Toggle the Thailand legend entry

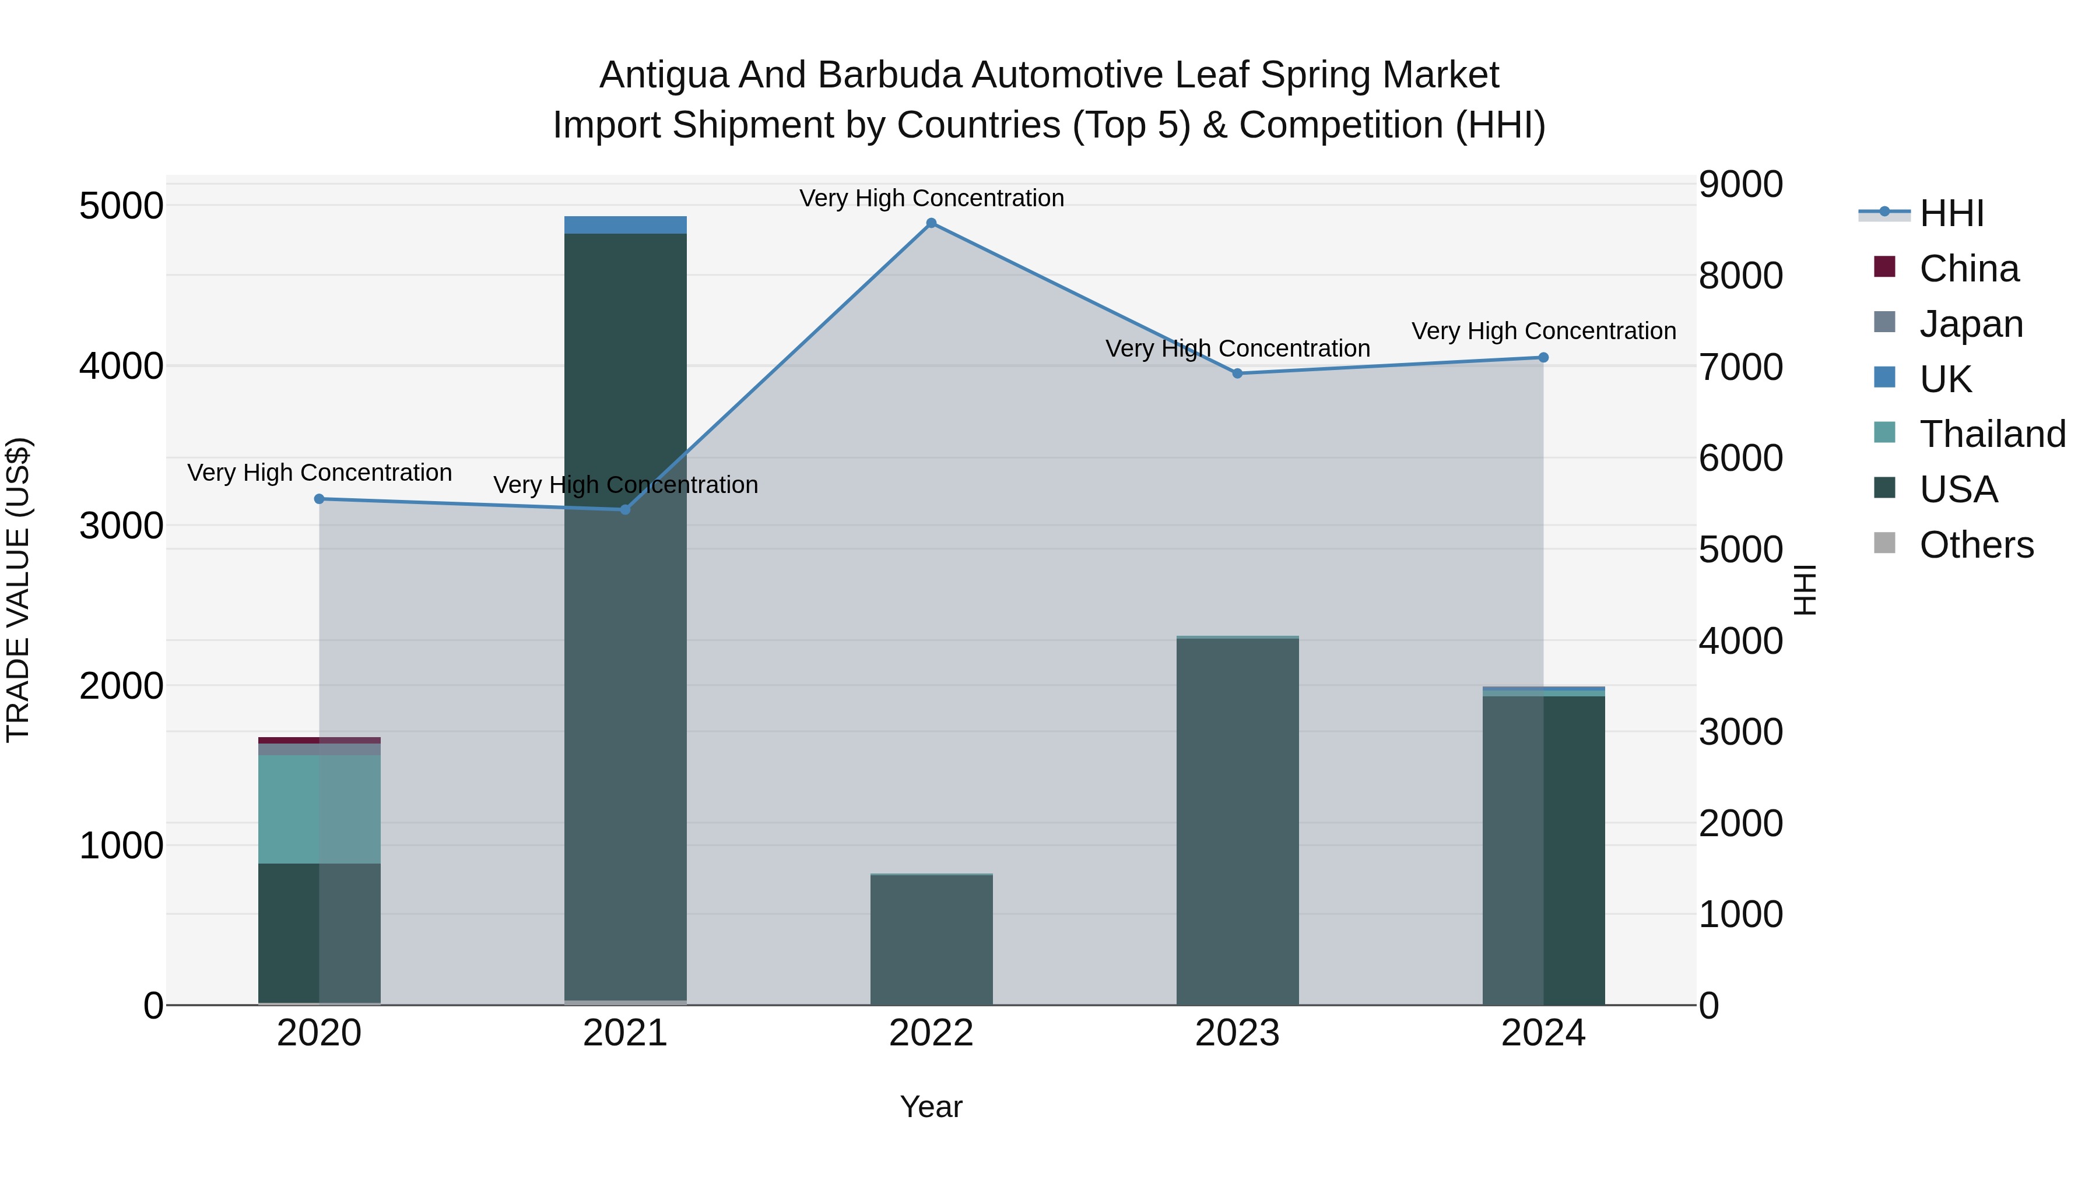[x=1970, y=434]
